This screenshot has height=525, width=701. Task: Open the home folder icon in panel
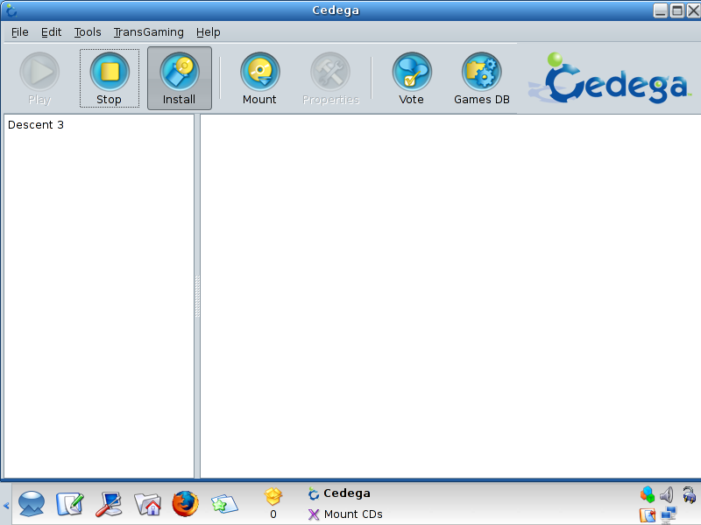click(147, 504)
